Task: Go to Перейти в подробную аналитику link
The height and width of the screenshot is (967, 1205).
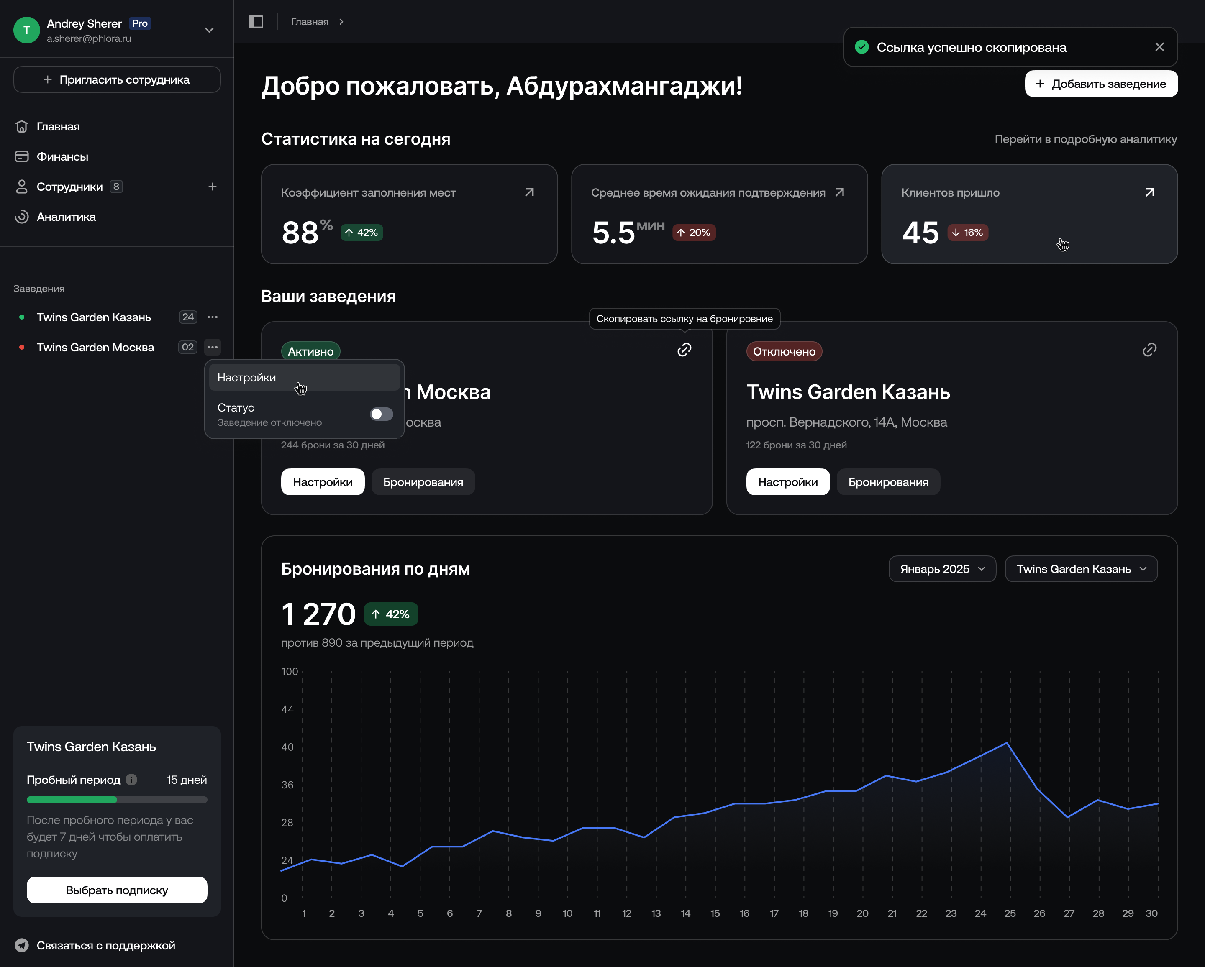Action: tap(1085, 139)
